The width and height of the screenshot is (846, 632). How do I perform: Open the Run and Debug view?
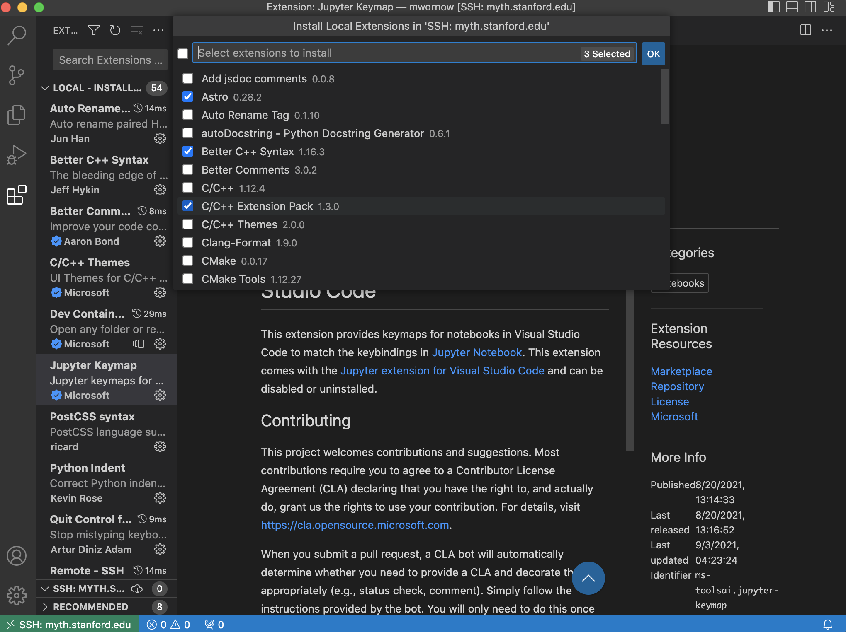point(17,155)
